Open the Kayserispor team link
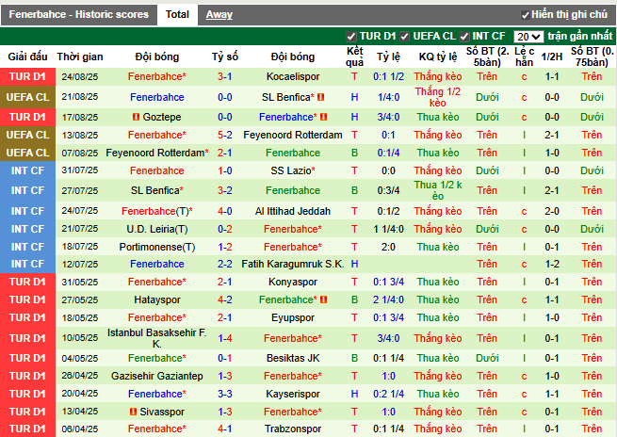The width and height of the screenshot is (617, 437). [293, 394]
